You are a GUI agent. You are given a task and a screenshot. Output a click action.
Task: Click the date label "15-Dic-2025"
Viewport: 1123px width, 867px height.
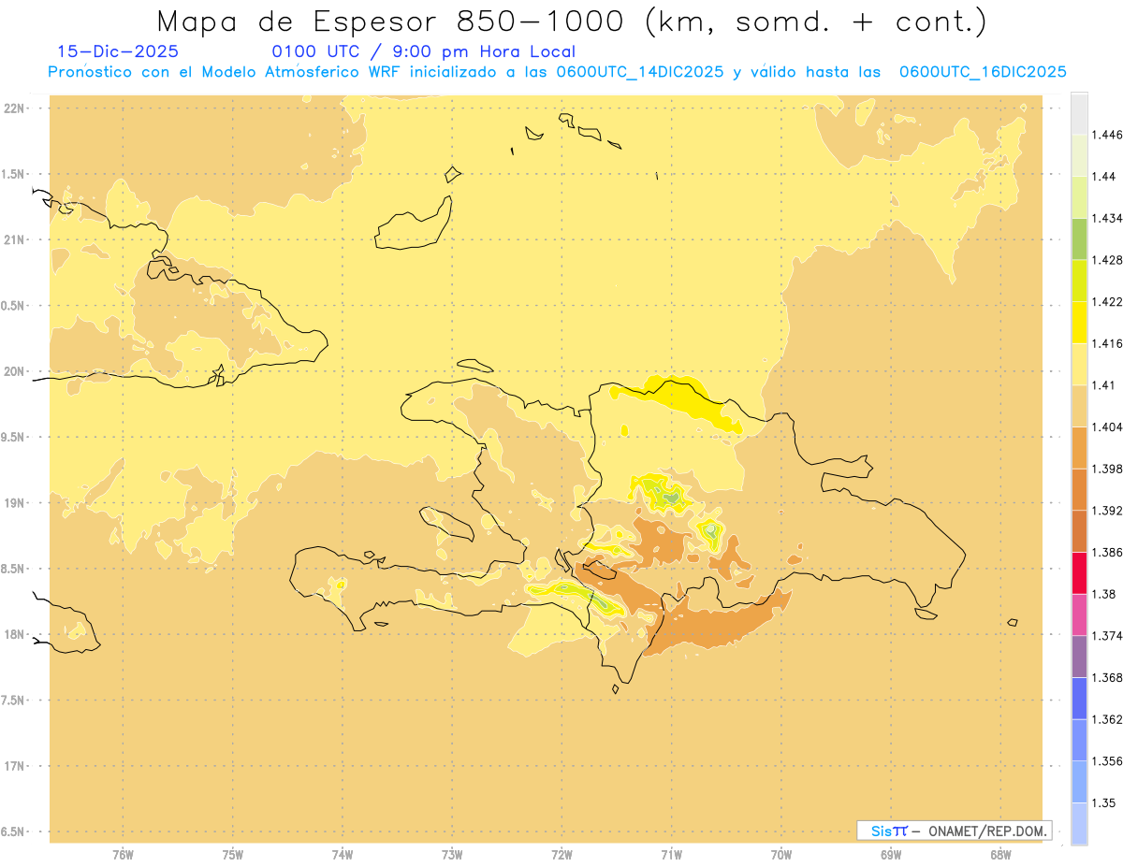(118, 51)
